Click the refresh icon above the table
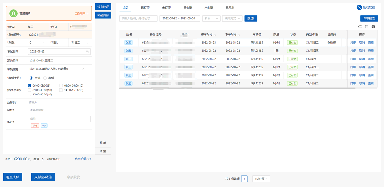Screen dimensions: 384x187 pyautogui.click(x=360, y=27)
